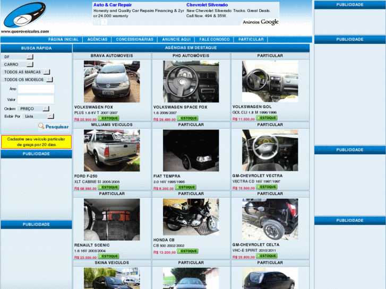Viewport: 386px width, 289px height.
Task: Open the Exibir Por Lista dropdown
Action: click(50, 116)
